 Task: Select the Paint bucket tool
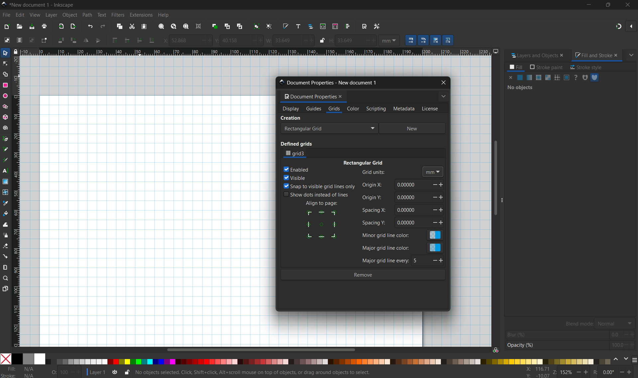[5, 213]
